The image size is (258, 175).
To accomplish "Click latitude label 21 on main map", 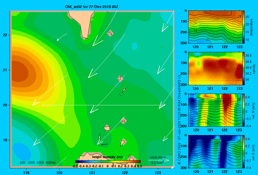I will (5, 70).
